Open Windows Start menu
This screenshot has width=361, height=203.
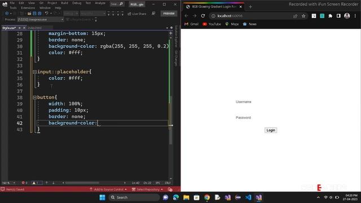coord(102,197)
